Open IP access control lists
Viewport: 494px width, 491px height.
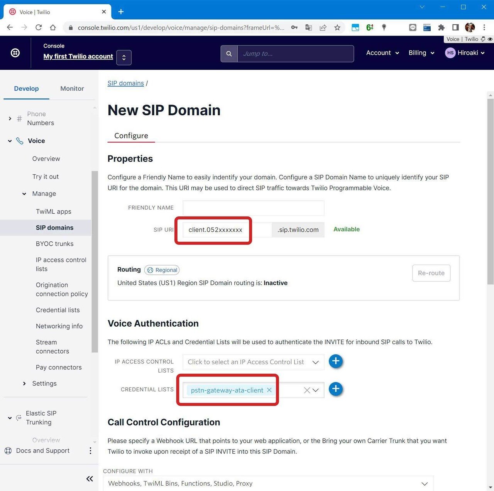61,264
